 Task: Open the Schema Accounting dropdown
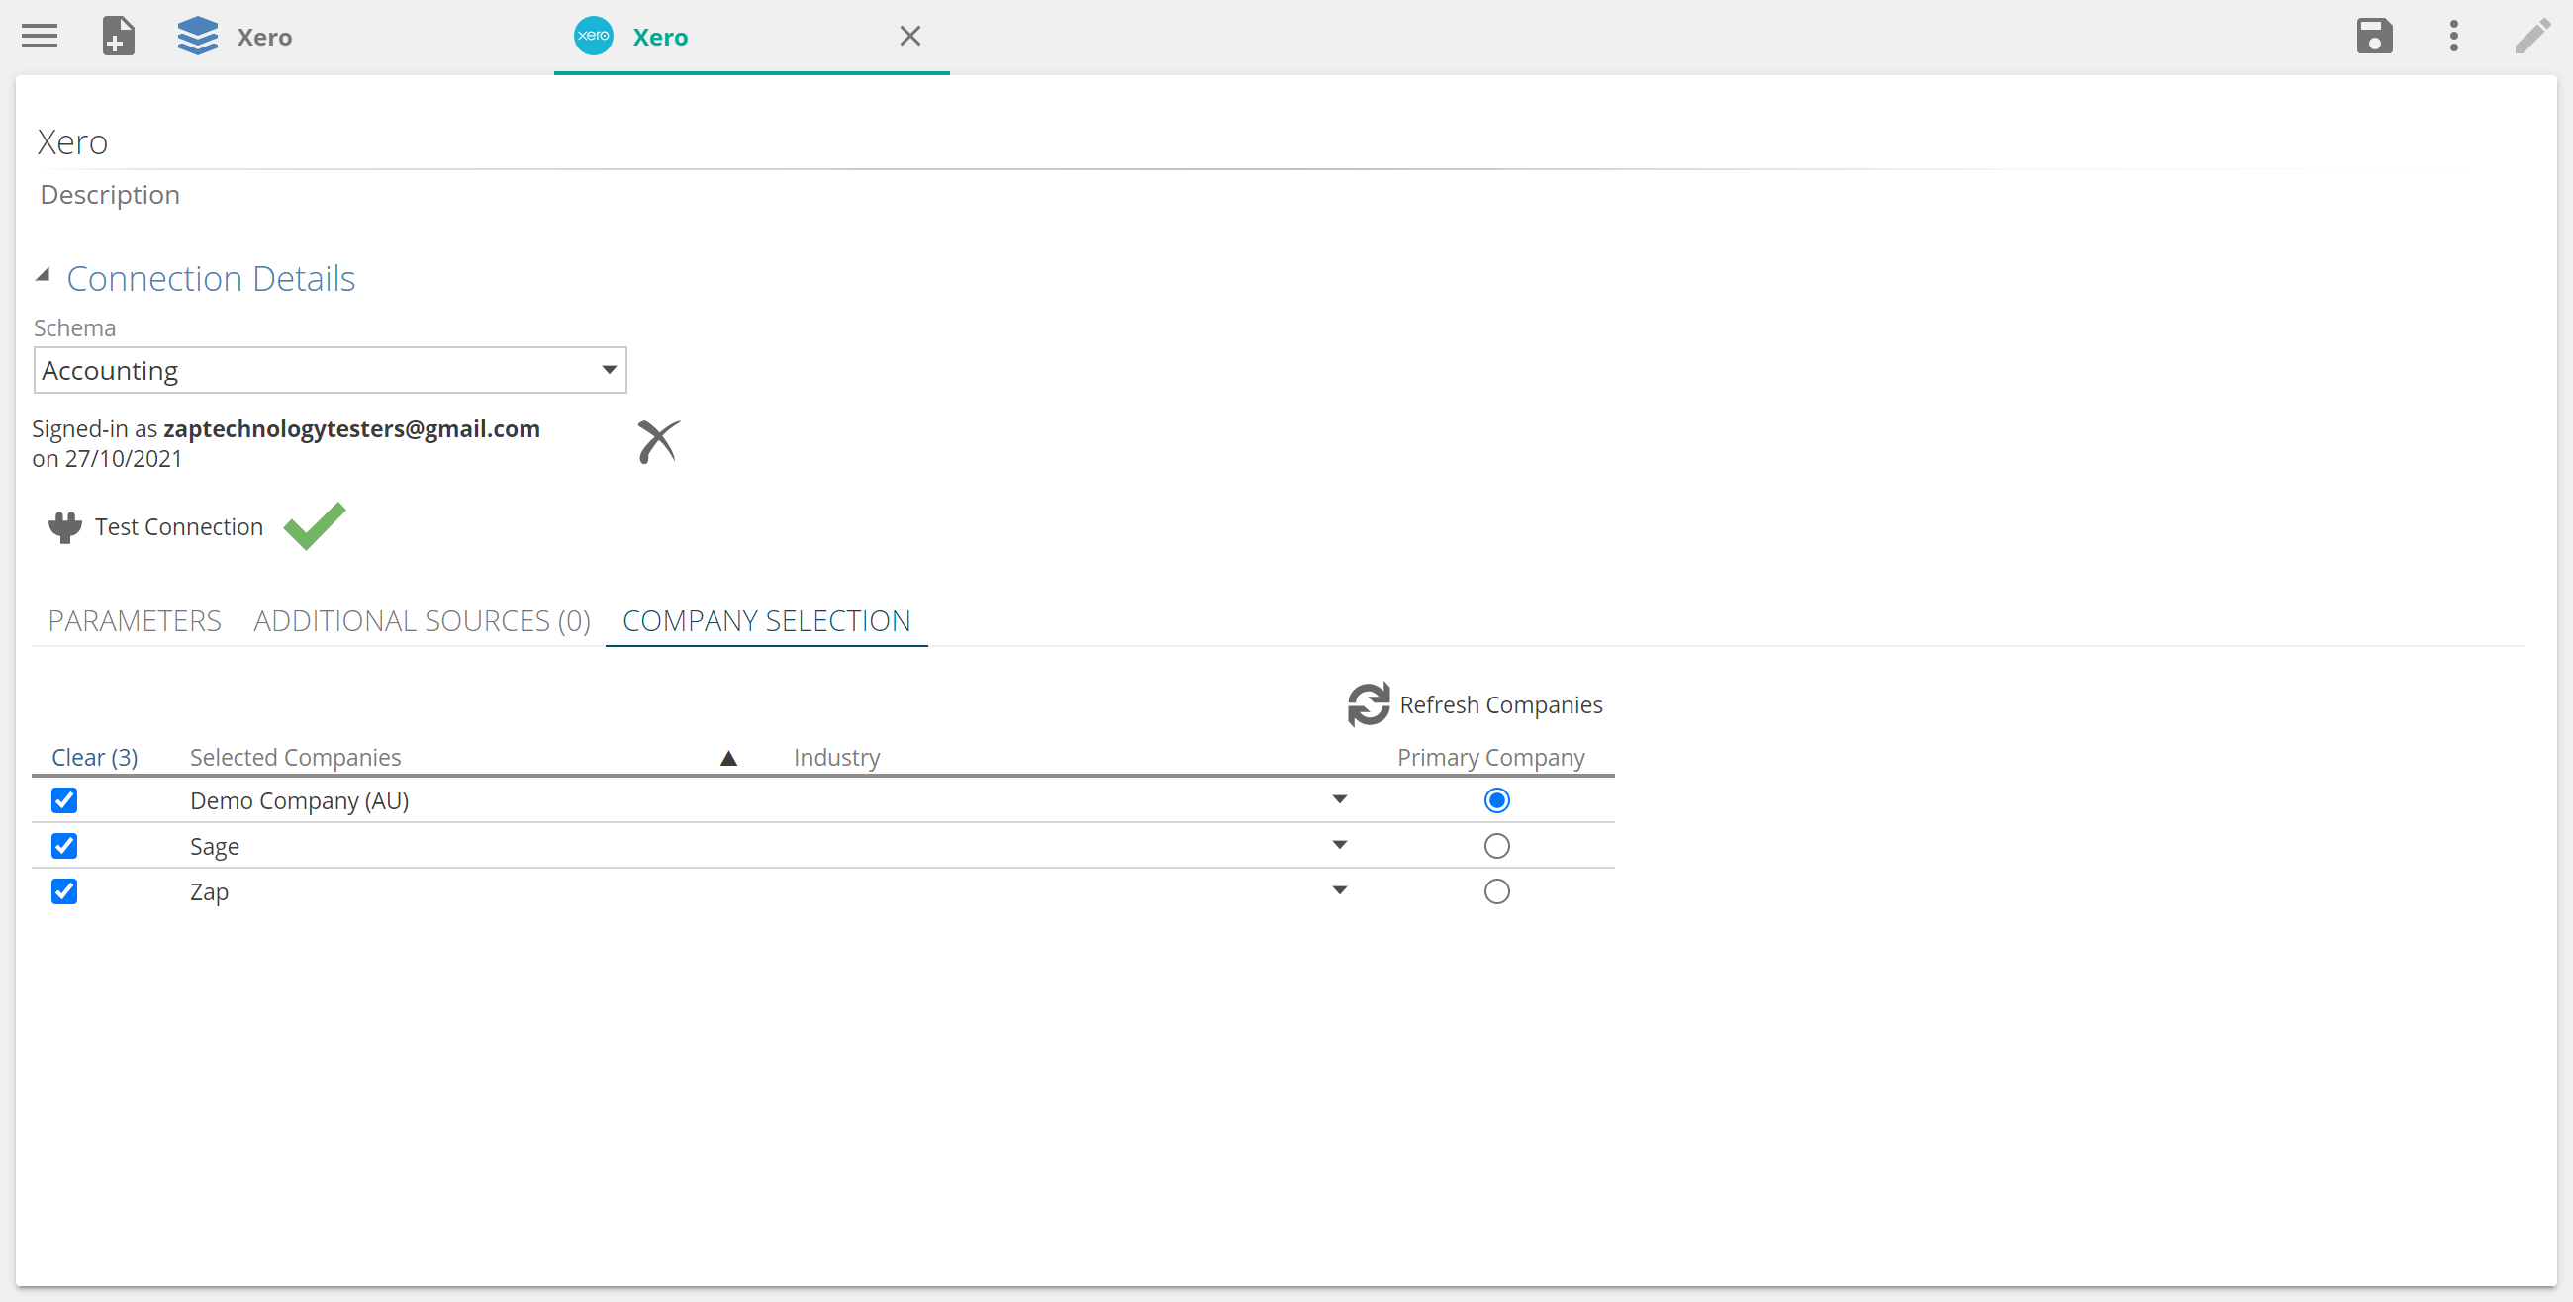tap(330, 370)
